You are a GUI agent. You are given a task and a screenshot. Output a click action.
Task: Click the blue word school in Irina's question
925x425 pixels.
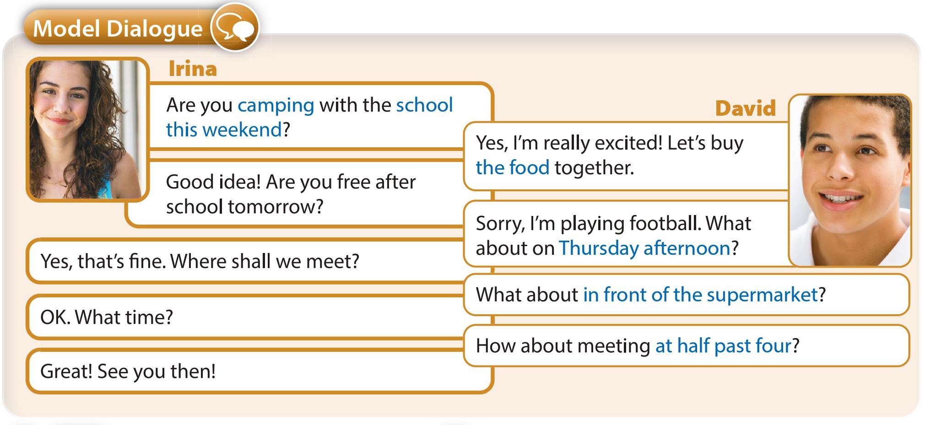[424, 105]
